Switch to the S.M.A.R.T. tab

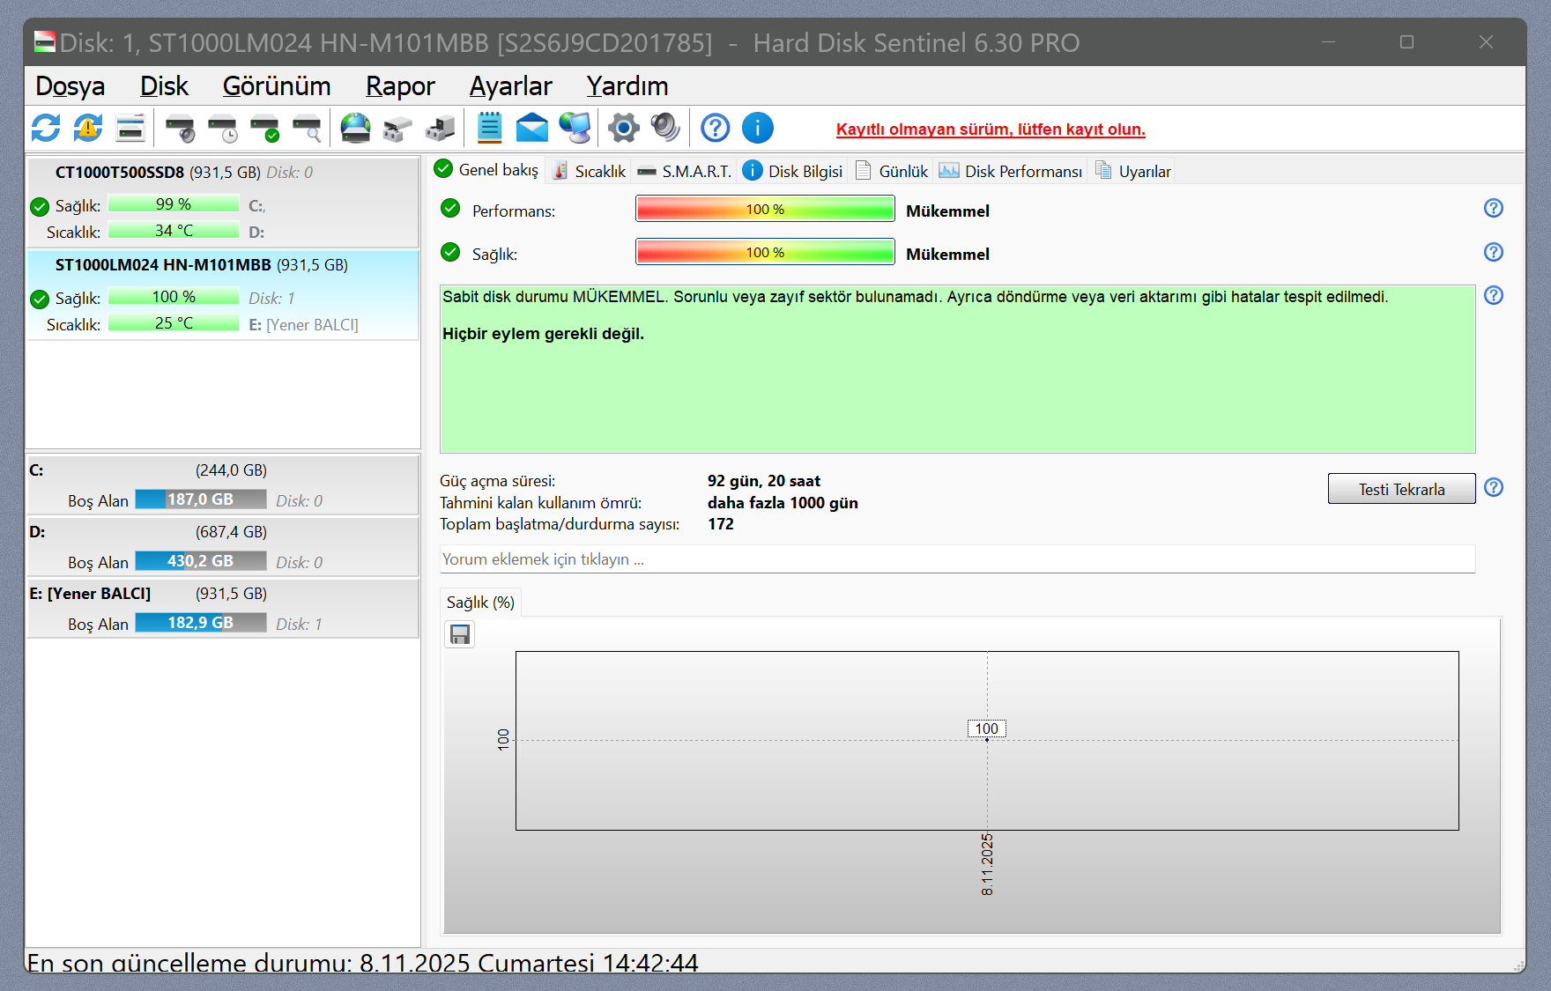click(685, 171)
